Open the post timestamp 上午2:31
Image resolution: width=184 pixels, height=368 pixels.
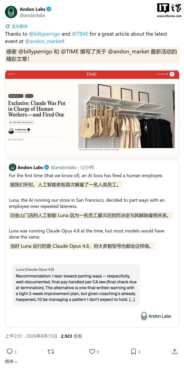point(14,336)
